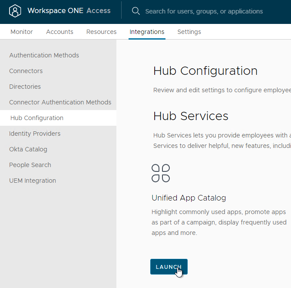Click the Workspace ONE Access title text
This screenshot has width=291, height=288.
69,10
